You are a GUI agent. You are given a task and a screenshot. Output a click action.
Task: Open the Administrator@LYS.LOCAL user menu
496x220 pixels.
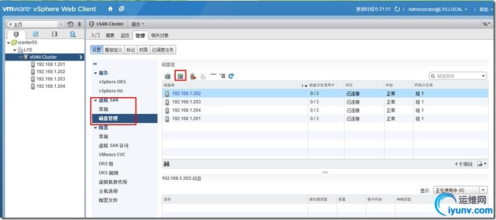(437, 9)
